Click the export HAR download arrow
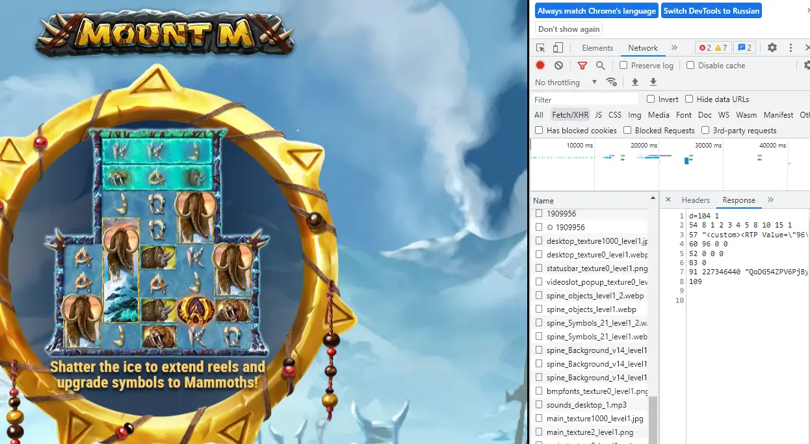The image size is (810, 444). pos(653,82)
